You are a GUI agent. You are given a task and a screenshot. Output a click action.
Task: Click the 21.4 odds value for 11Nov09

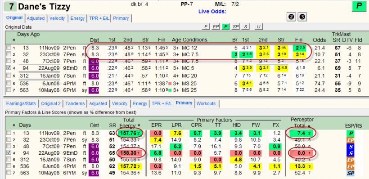319,48
